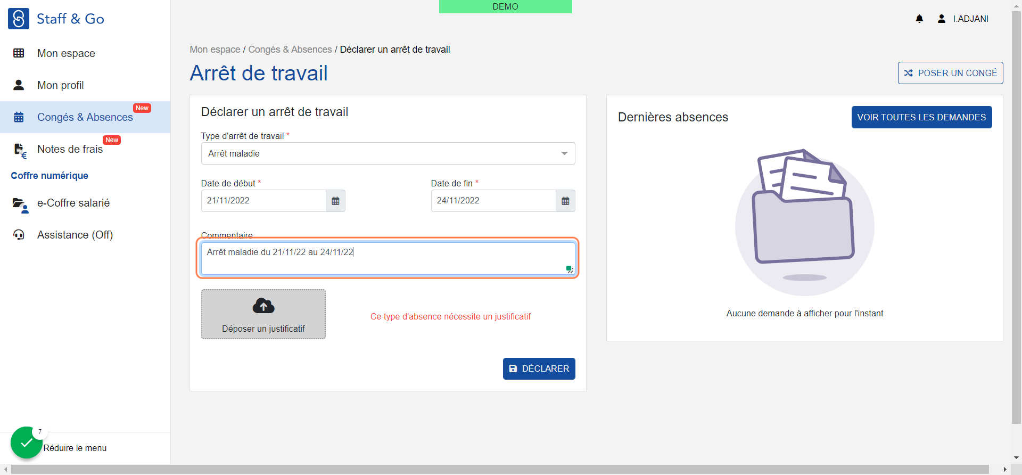
Task: Click the e-Coffre salarié folder icon
Action: 20,205
